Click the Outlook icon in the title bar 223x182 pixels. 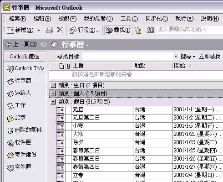tap(6, 7)
